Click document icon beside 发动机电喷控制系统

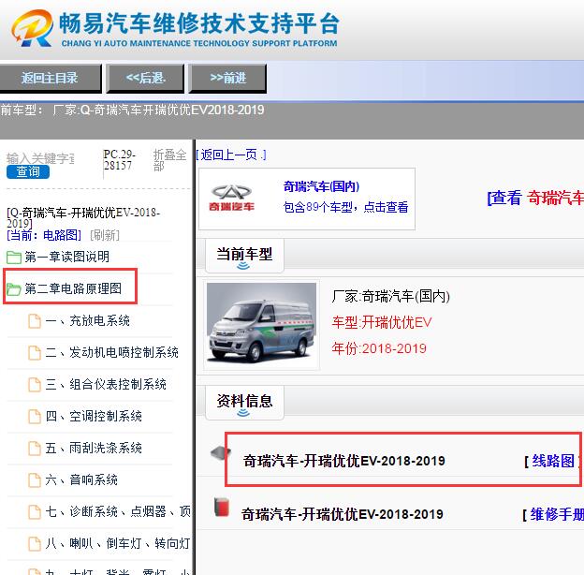tap(35, 353)
